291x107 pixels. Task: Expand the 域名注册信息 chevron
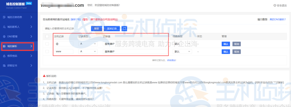[x=31, y=17]
